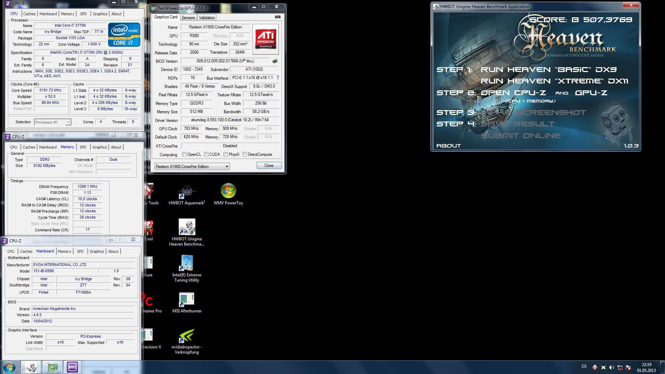Click the mainboard Model 151-IB-E699 field

[x=64, y=271]
